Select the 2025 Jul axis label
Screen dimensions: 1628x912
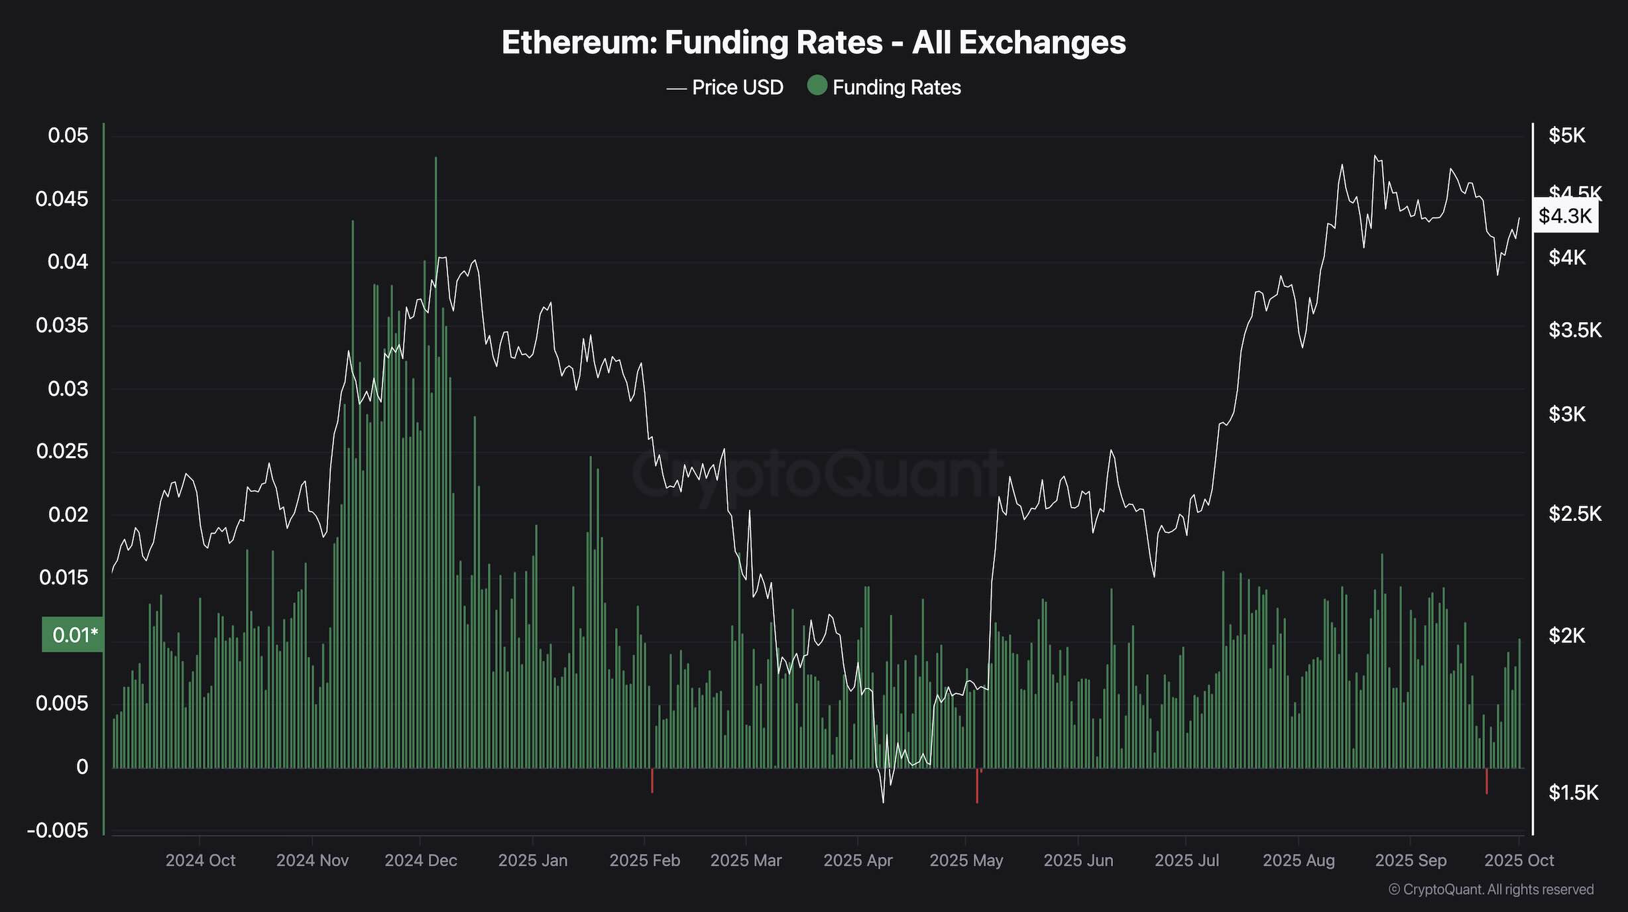pos(1187,860)
